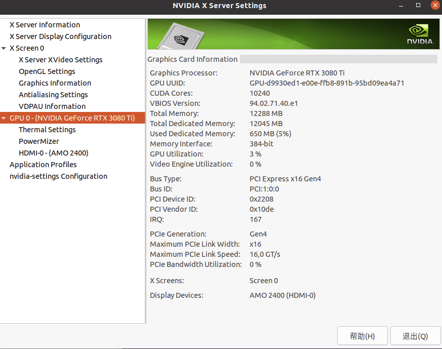Collapse the GPU 0 tree branch
Image resolution: width=442 pixels, height=349 pixels.
click(4, 118)
